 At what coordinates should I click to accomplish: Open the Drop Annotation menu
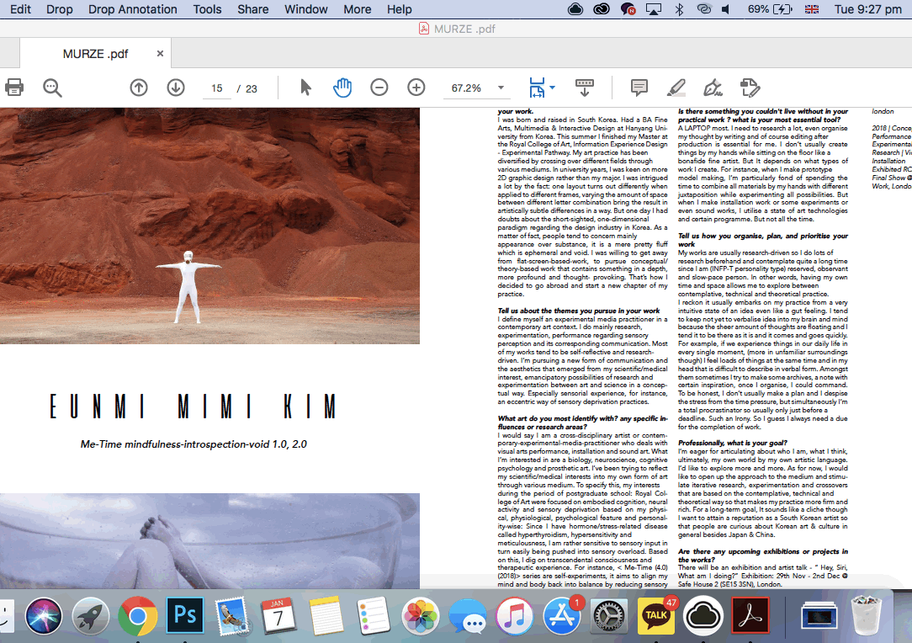pos(133,9)
